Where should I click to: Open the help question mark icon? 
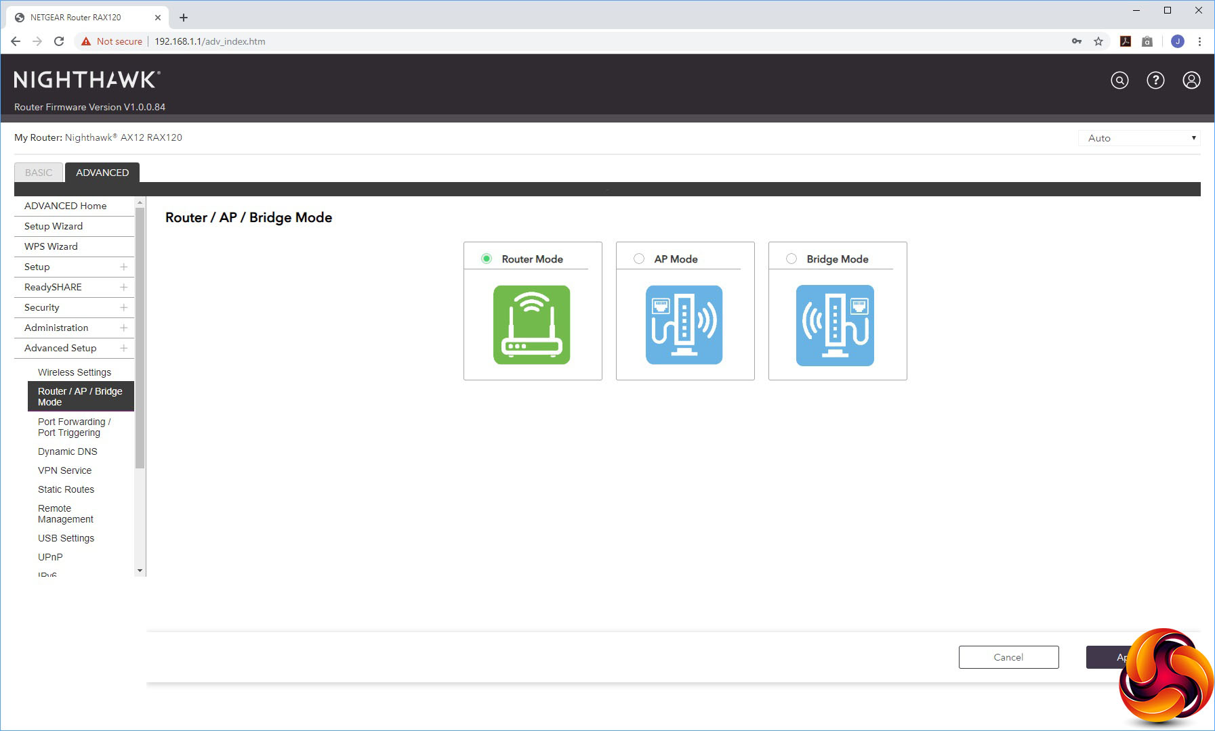tap(1155, 81)
